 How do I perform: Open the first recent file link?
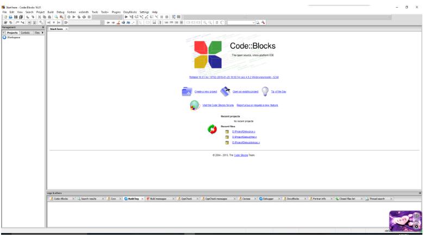[x=244, y=131]
